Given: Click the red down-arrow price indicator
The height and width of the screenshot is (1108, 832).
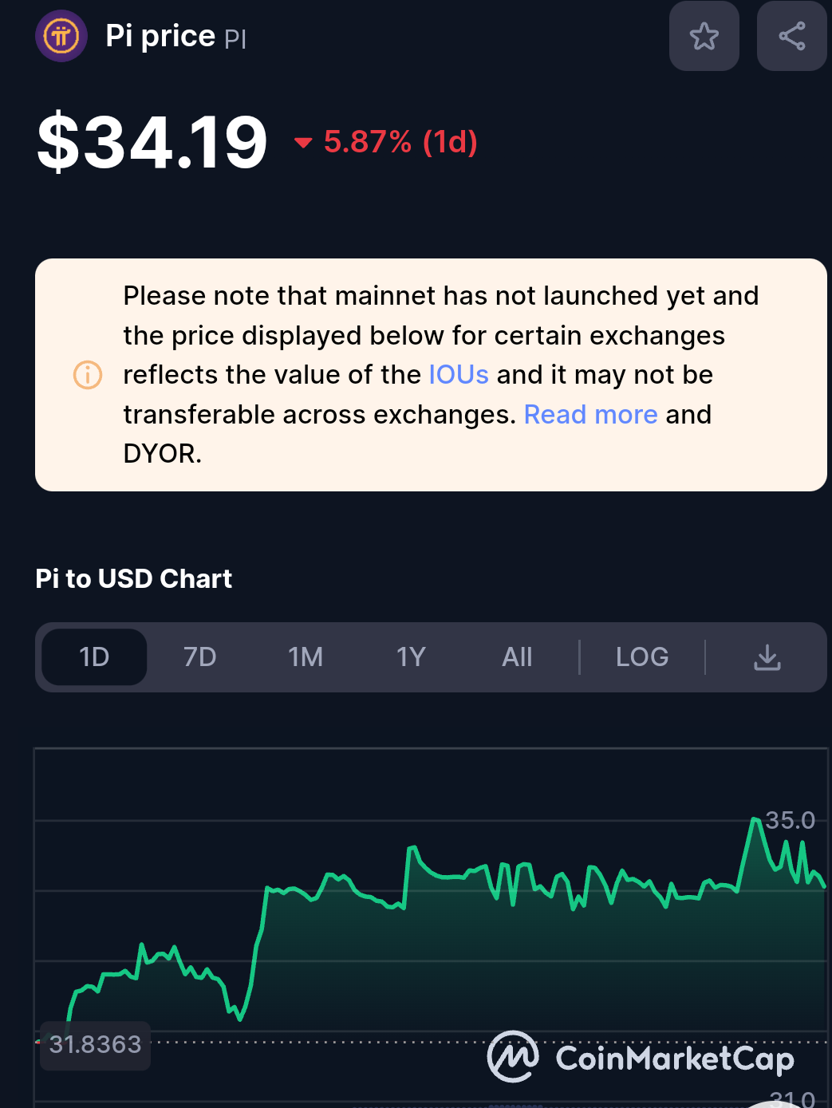Looking at the screenshot, I should 303,143.
